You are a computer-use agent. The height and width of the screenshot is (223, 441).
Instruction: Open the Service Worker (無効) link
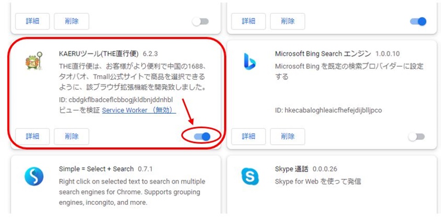139,110
